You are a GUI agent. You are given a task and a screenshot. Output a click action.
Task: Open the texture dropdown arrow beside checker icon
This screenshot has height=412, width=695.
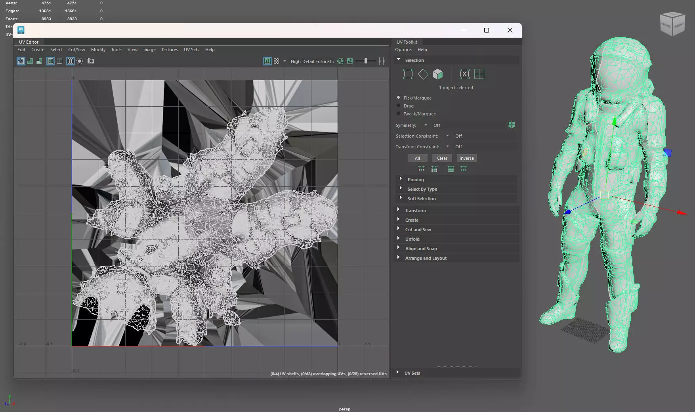tap(284, 61)
